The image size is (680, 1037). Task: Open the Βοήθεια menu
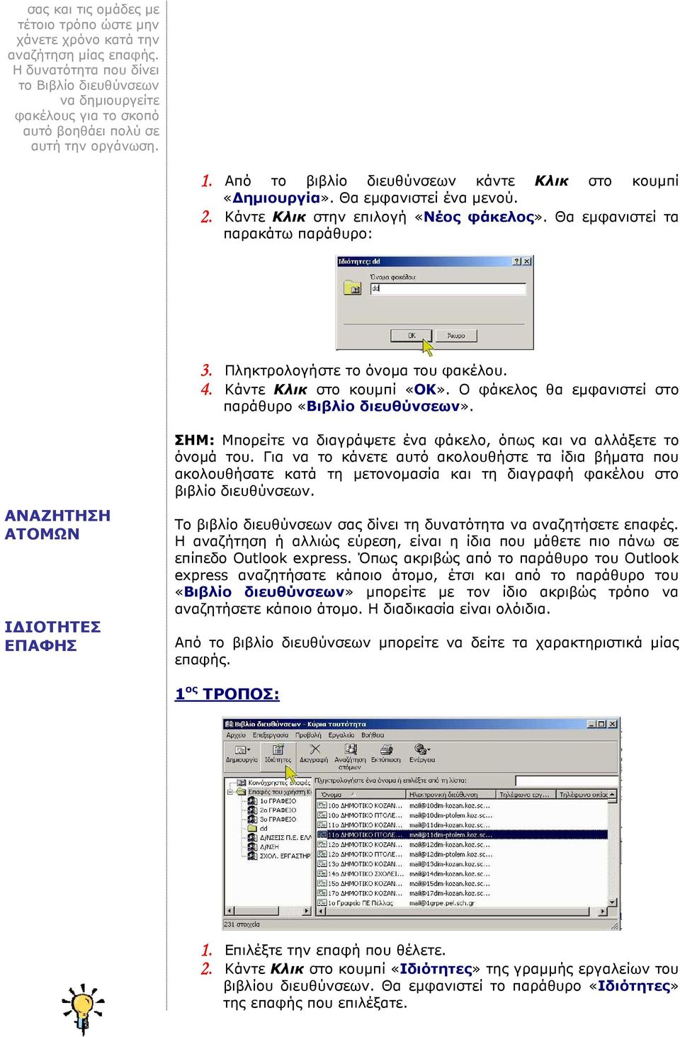373,735
